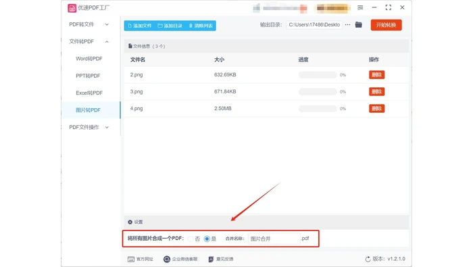
Task: Delete 4.png with its 删除 button
Action: 376,109
